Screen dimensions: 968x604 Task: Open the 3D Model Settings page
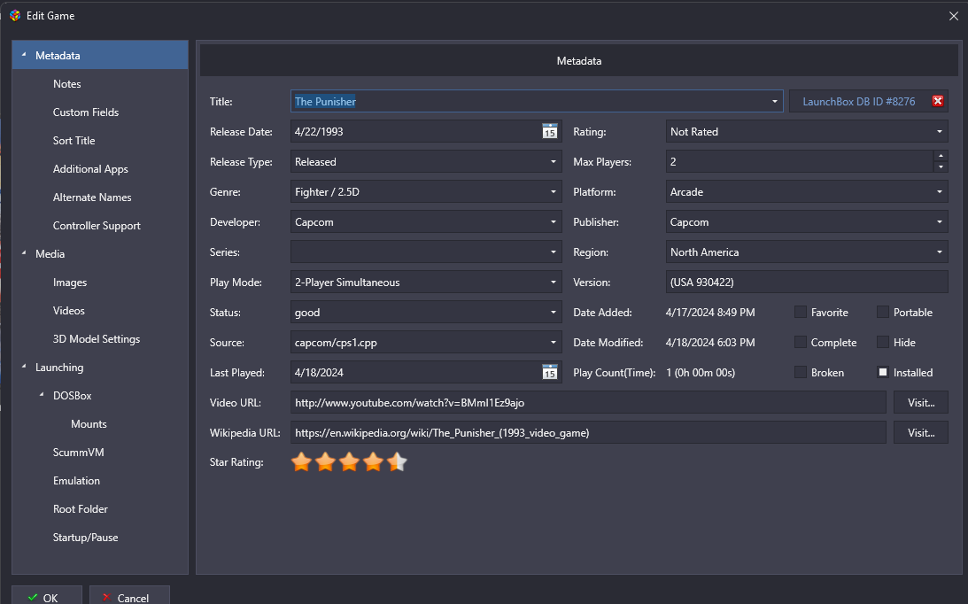pyautogui.click(x=97, y=339)
